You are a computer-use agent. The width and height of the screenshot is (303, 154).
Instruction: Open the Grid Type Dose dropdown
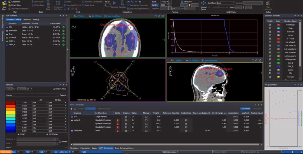click(226, 3)
